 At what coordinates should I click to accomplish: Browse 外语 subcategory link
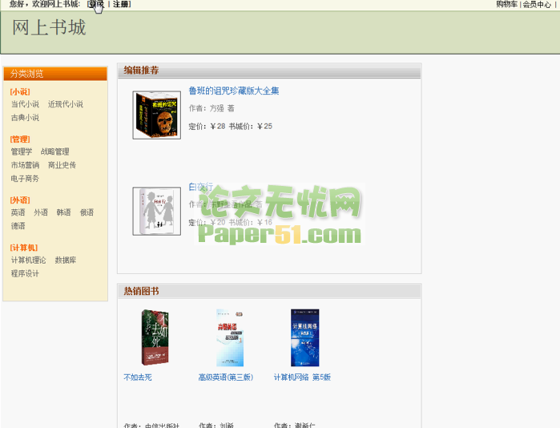41,212
